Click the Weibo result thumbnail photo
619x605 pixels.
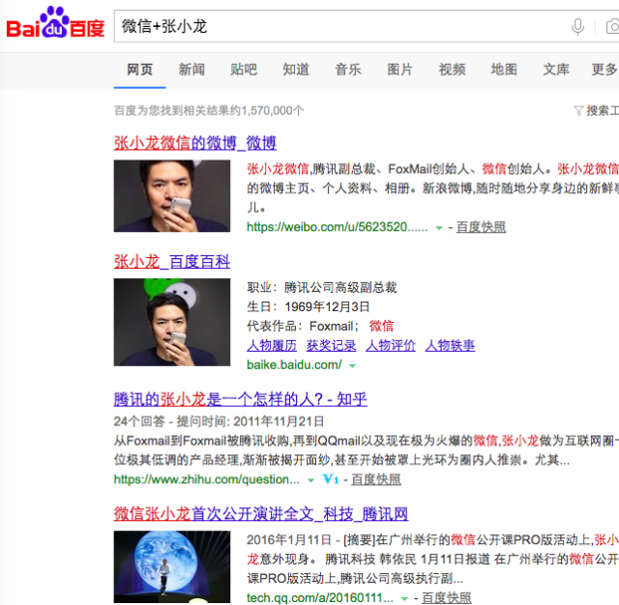(x=172, y=195)
